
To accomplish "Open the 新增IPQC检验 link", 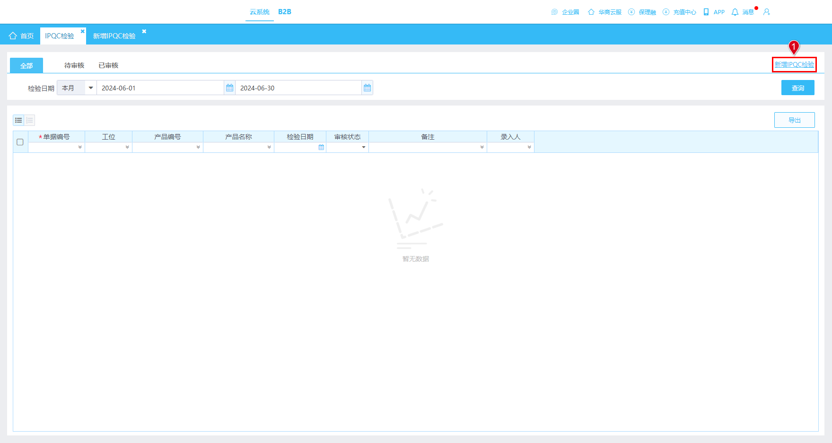I will point(795,64).
